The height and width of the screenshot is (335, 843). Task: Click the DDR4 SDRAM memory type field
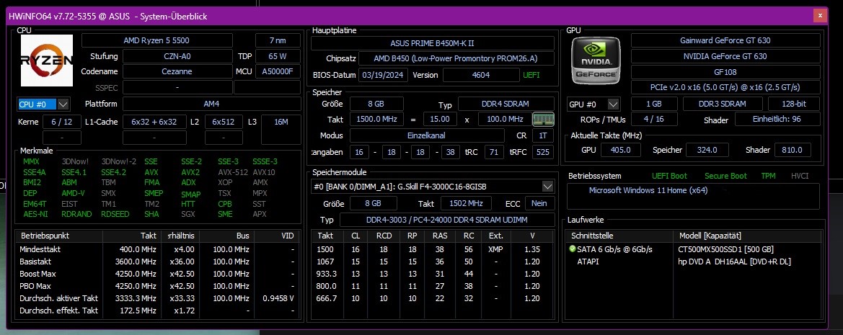click(x=506, y=104)
